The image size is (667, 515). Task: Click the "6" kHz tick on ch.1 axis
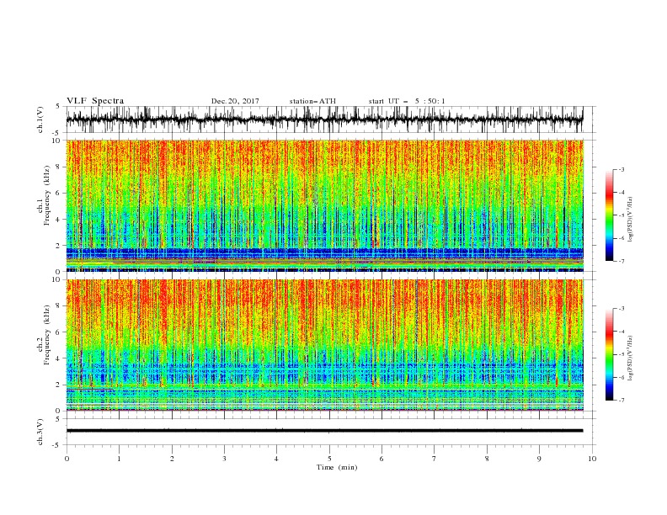point(59,194)
